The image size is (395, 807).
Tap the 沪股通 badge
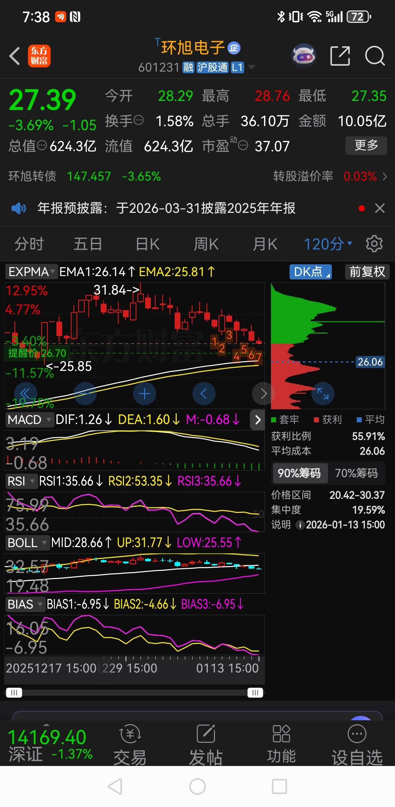(212, 67)
